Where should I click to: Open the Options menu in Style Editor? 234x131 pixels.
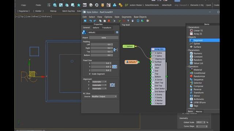(108, 17)
